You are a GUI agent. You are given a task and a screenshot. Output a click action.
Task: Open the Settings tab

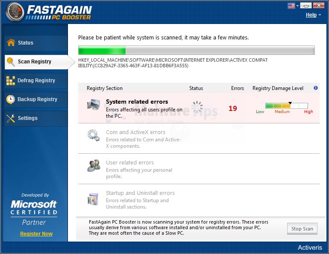click(35, 118)
